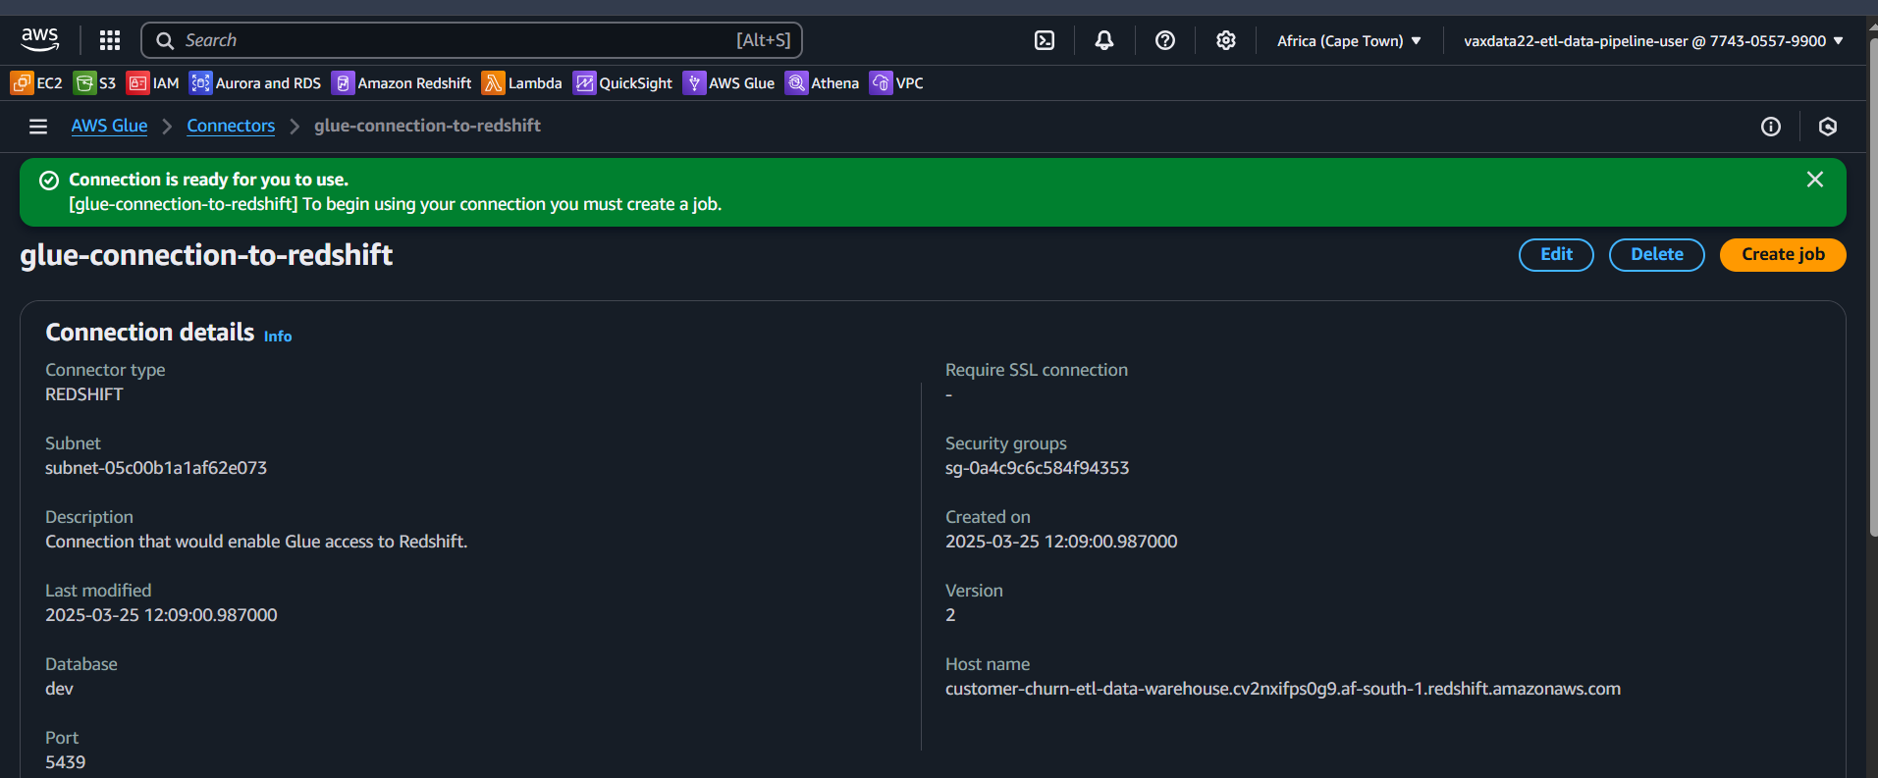Screen dimensions: 1878x778
Task: Select the port value 5439
Action: coord(65,762)
